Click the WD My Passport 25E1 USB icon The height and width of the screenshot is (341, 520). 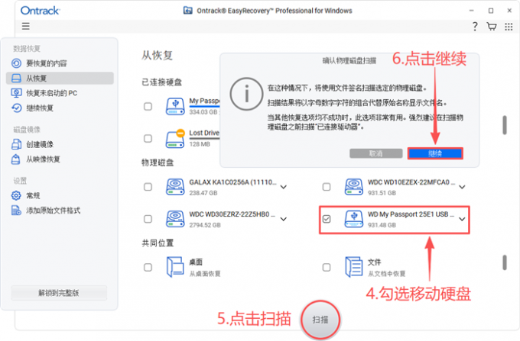(354, 219)
